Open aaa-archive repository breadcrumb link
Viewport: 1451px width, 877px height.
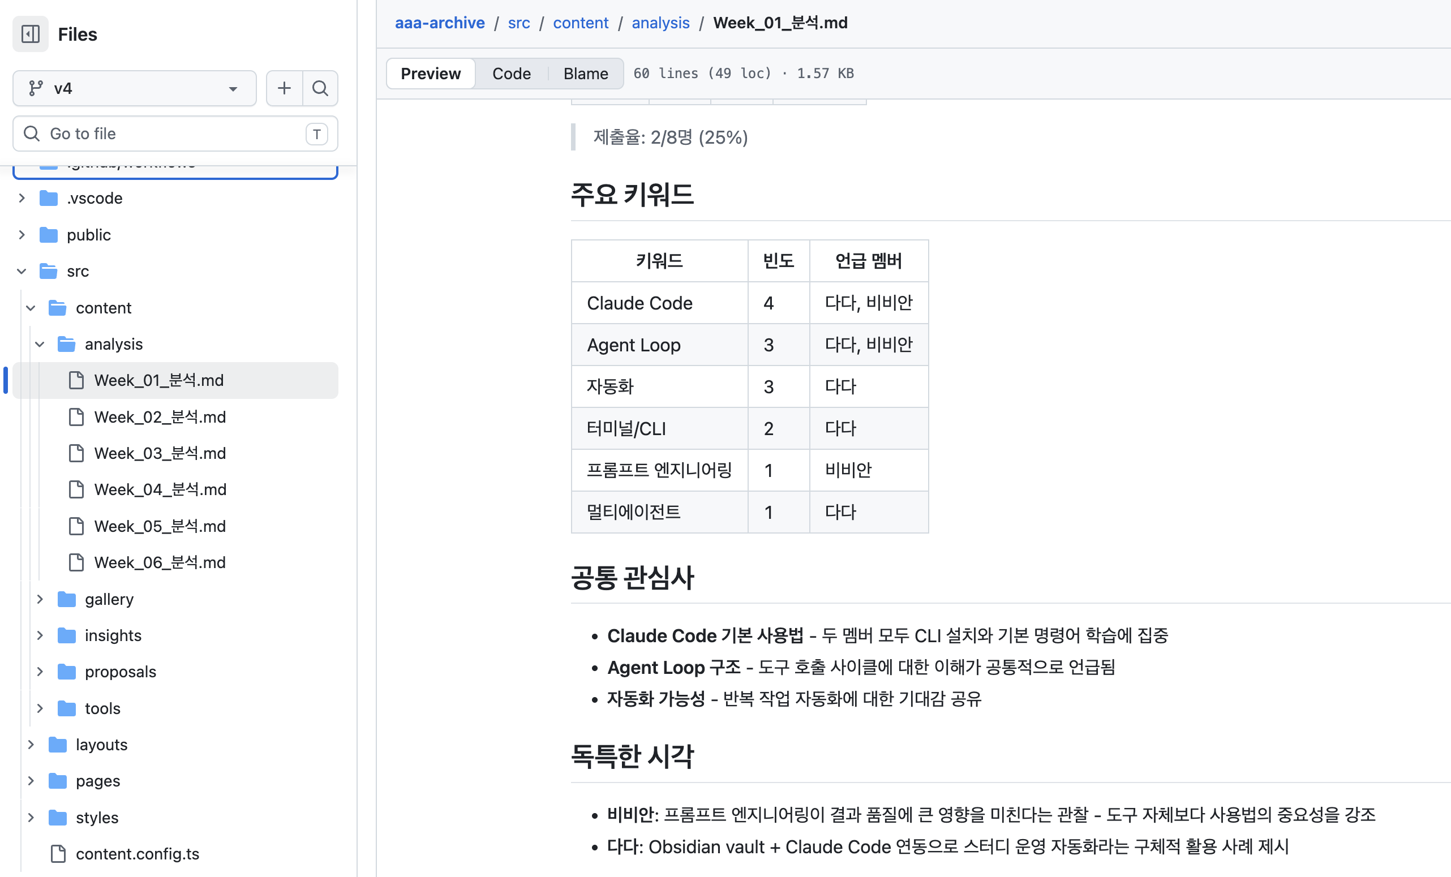(440, 23)
